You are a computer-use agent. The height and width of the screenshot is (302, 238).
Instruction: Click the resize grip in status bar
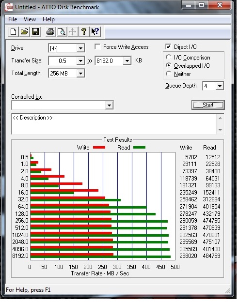pyautogui.click(x=227, y=290)
